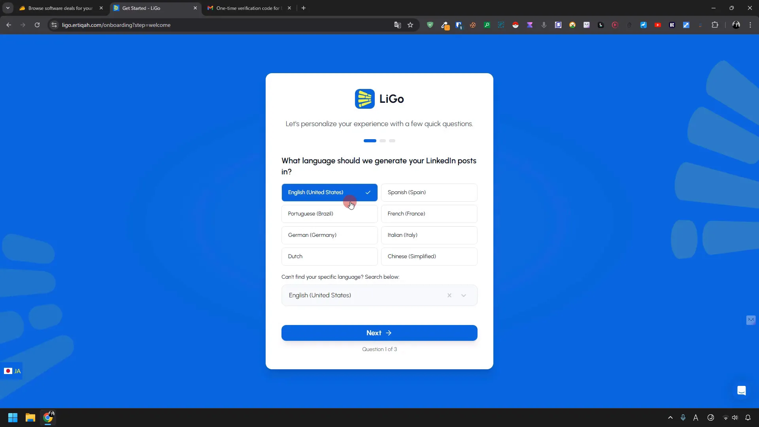
Task: Open the translate page icon
Action: 398,25
